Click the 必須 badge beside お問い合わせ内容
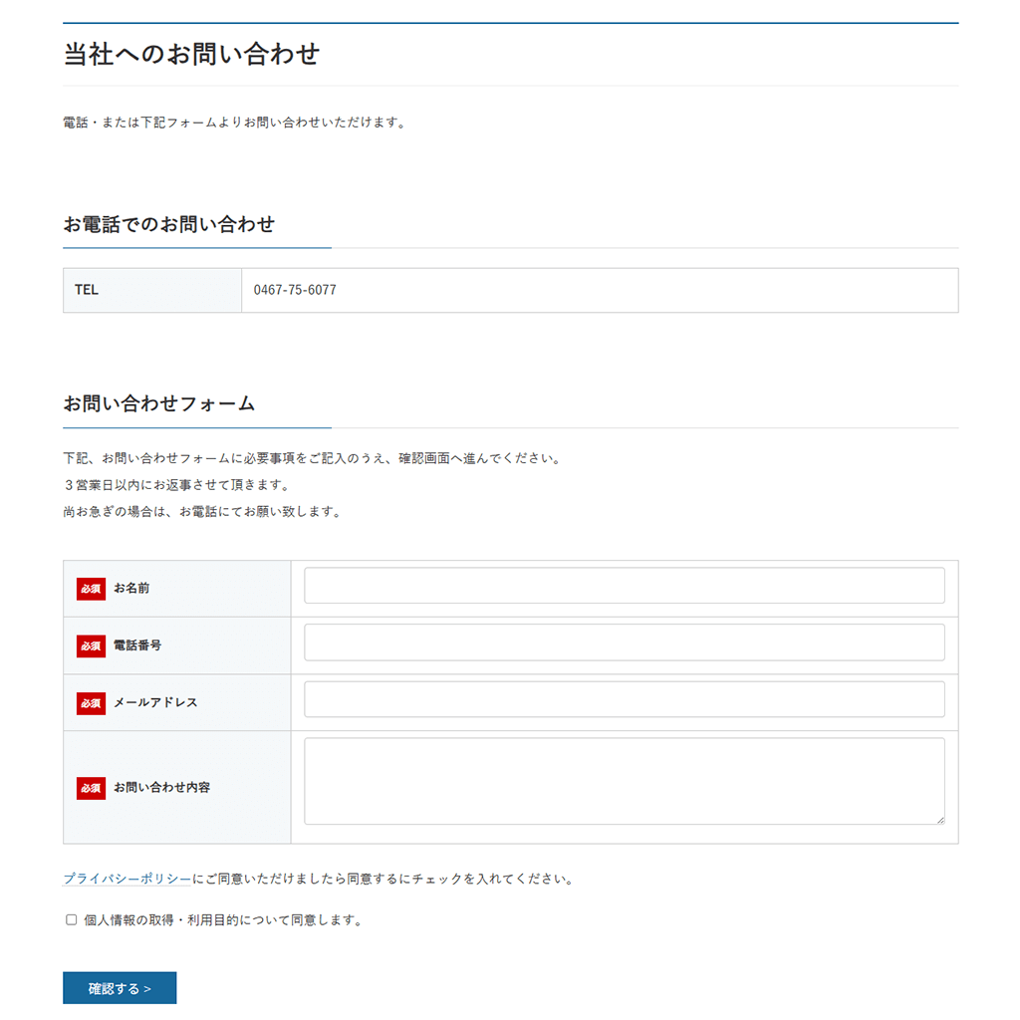The height and width of the screenshot is (1020, 1020). pyautogui.click(x=91, y=788)
